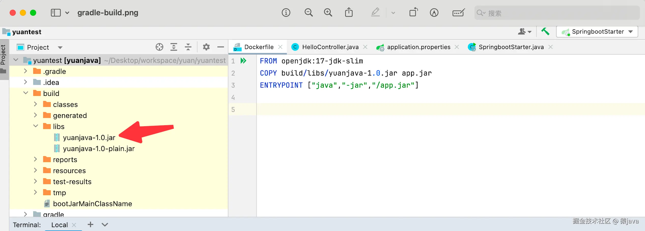This screenshot has height=231, width=645.
Task: Run the Dockerfile via the gutter run arrow
Action: tap(243, 61)
